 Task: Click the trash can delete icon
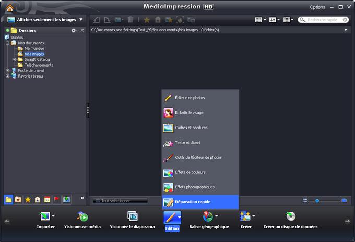tap(131, 20)
